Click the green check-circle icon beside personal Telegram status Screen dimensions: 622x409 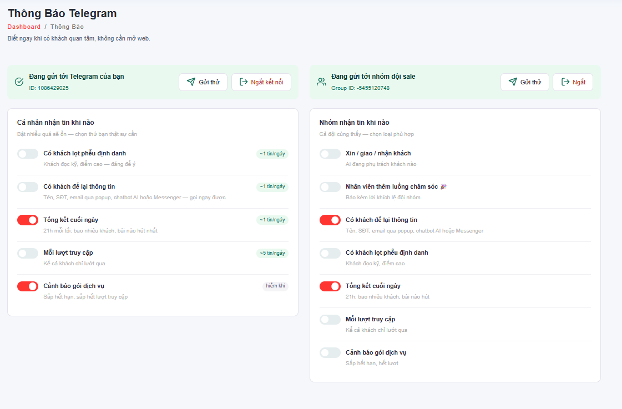(19, 82)
